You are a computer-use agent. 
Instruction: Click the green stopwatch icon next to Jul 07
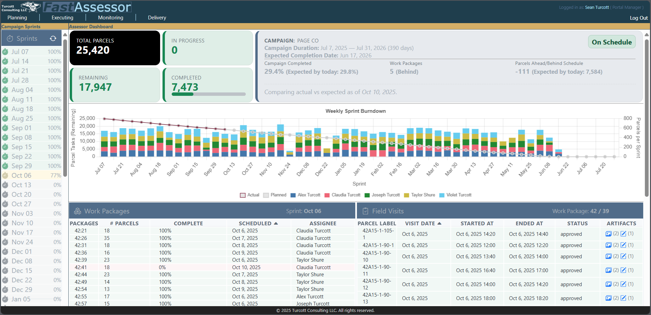[x=5, y=52]
